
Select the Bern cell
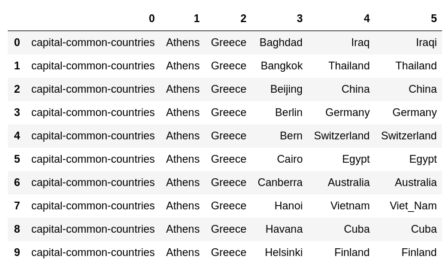point(291,135)
